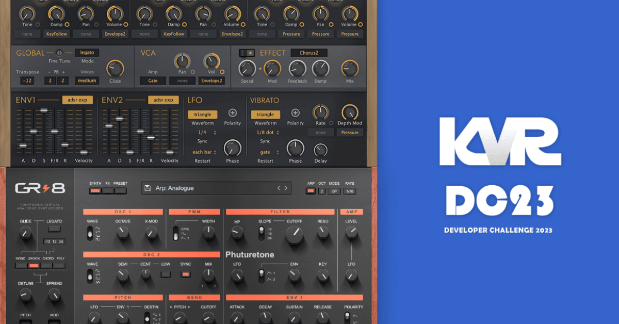Image resolution: width=619 pixels, height=324 pixels.
Task: Switch to the FX tab on GR-8
Action: pos(108,191)
